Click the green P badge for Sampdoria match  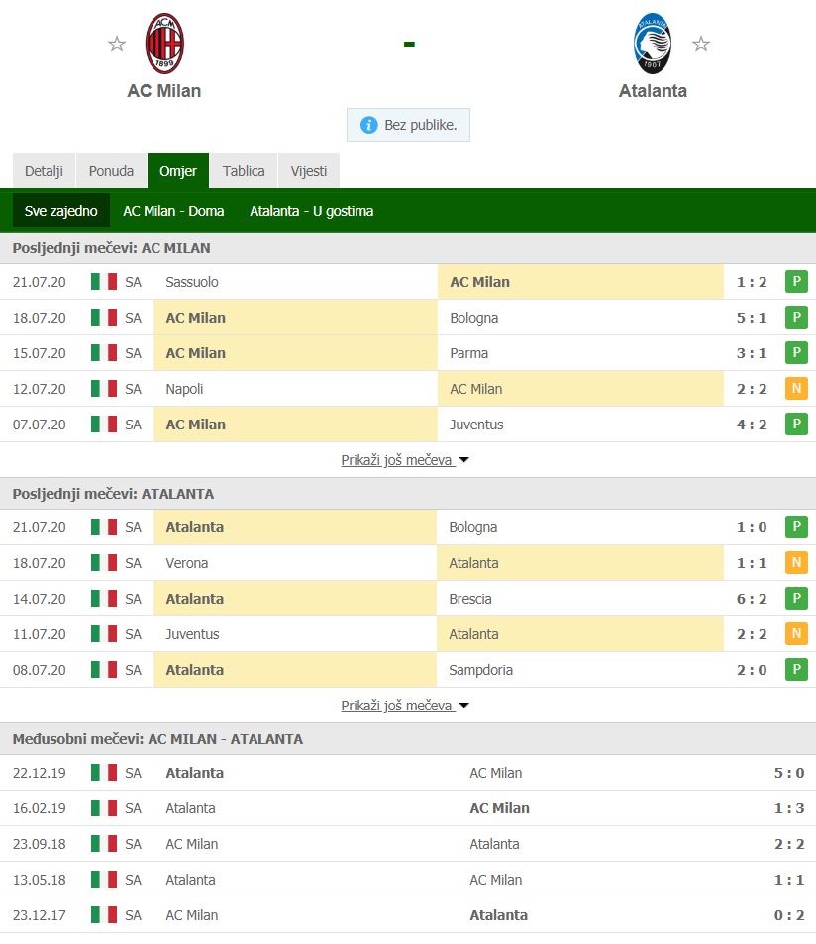(796, 670)
